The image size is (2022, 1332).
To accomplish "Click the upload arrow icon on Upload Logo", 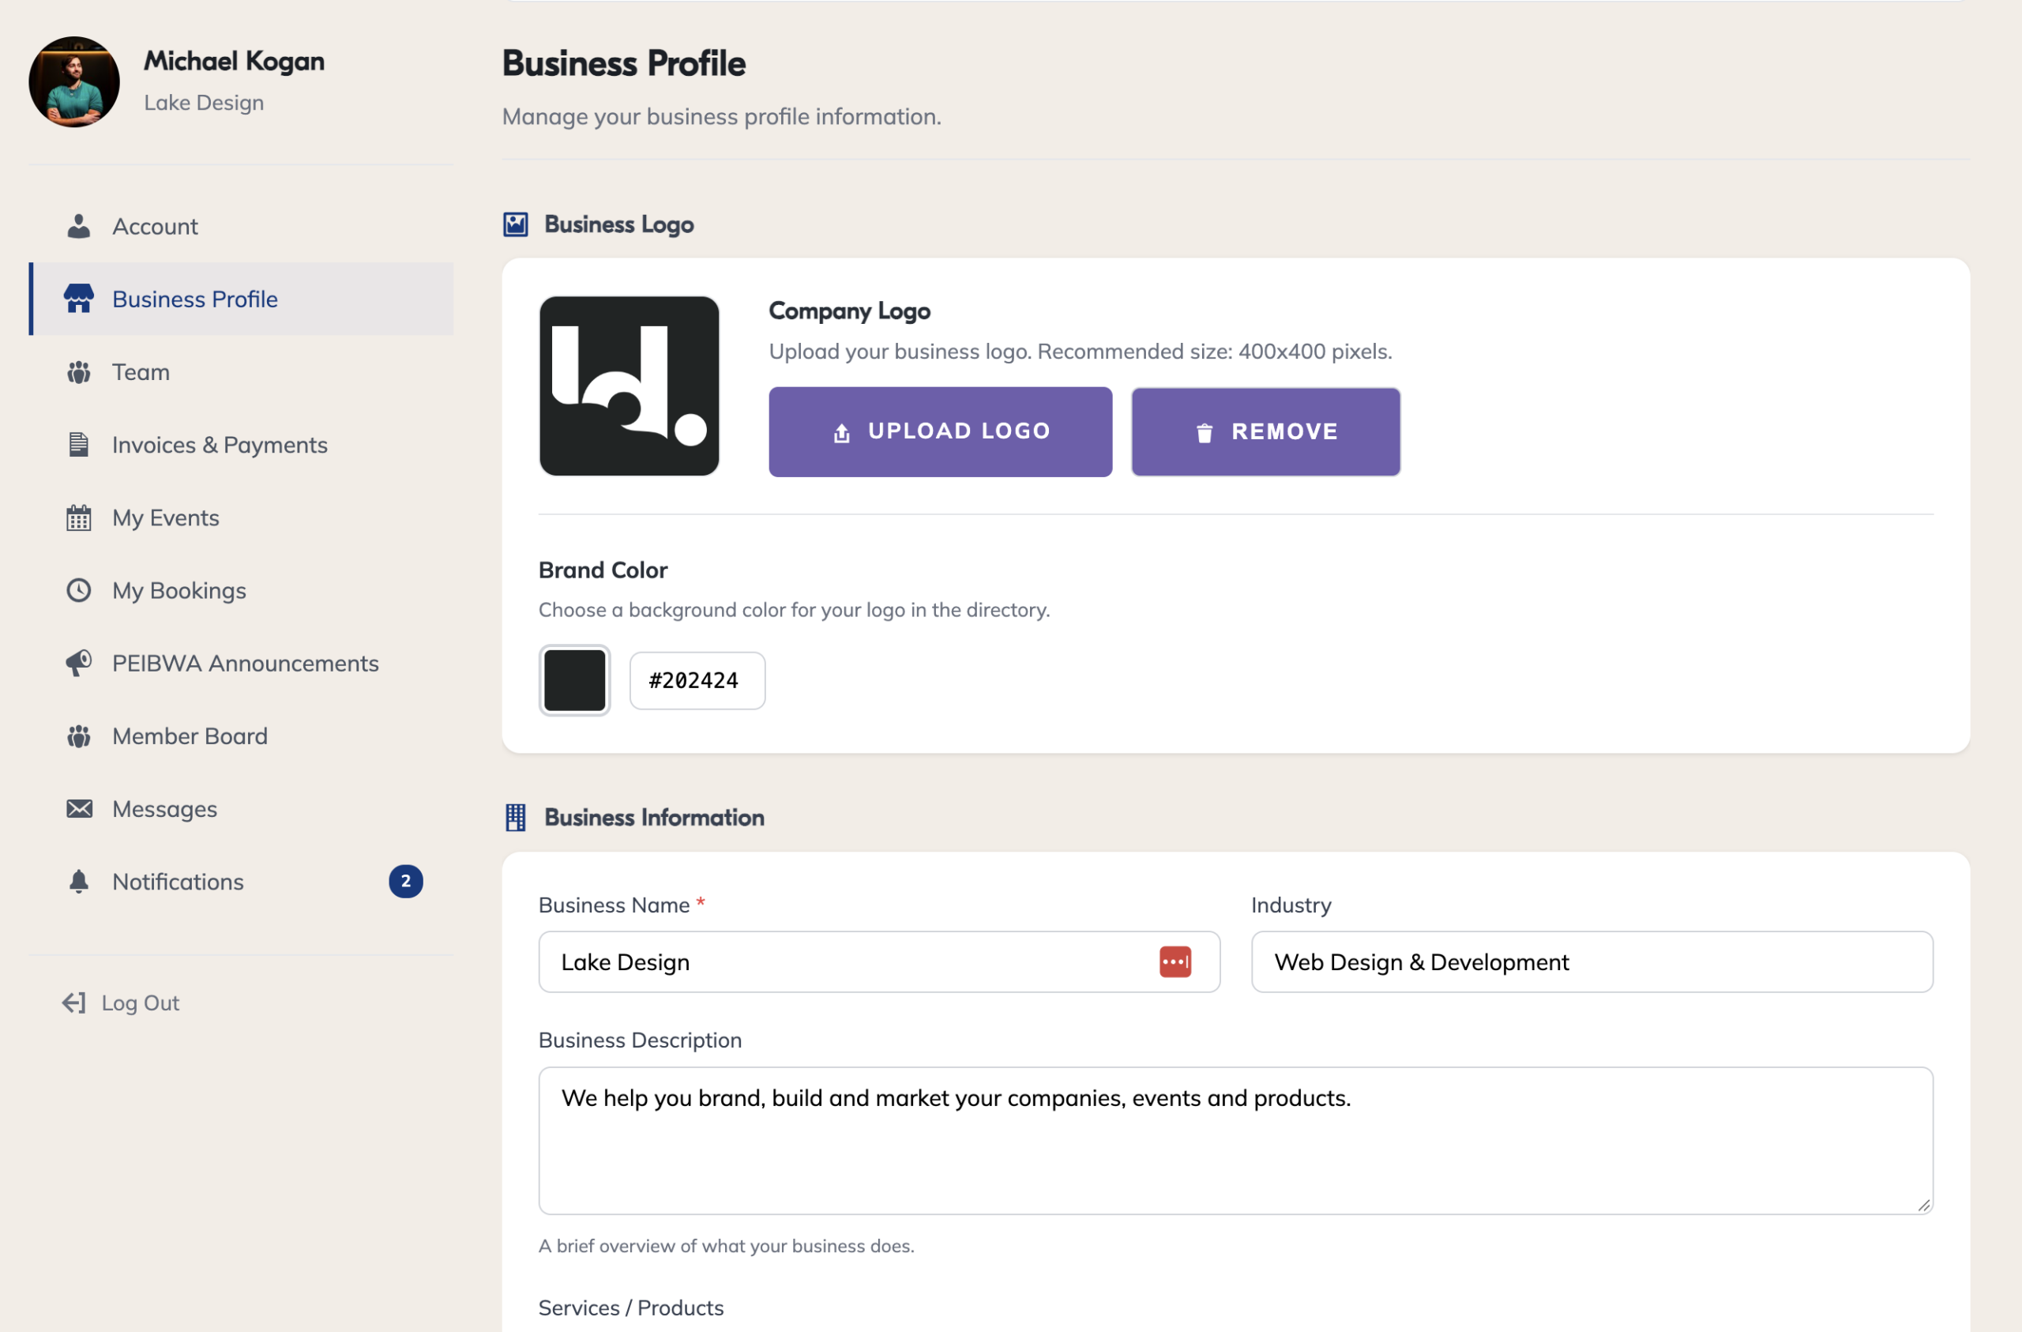I will pos(842,433).
